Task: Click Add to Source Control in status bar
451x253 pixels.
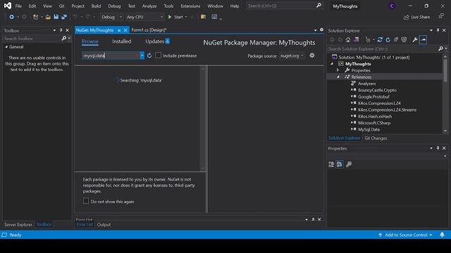Action: [406, 235]
